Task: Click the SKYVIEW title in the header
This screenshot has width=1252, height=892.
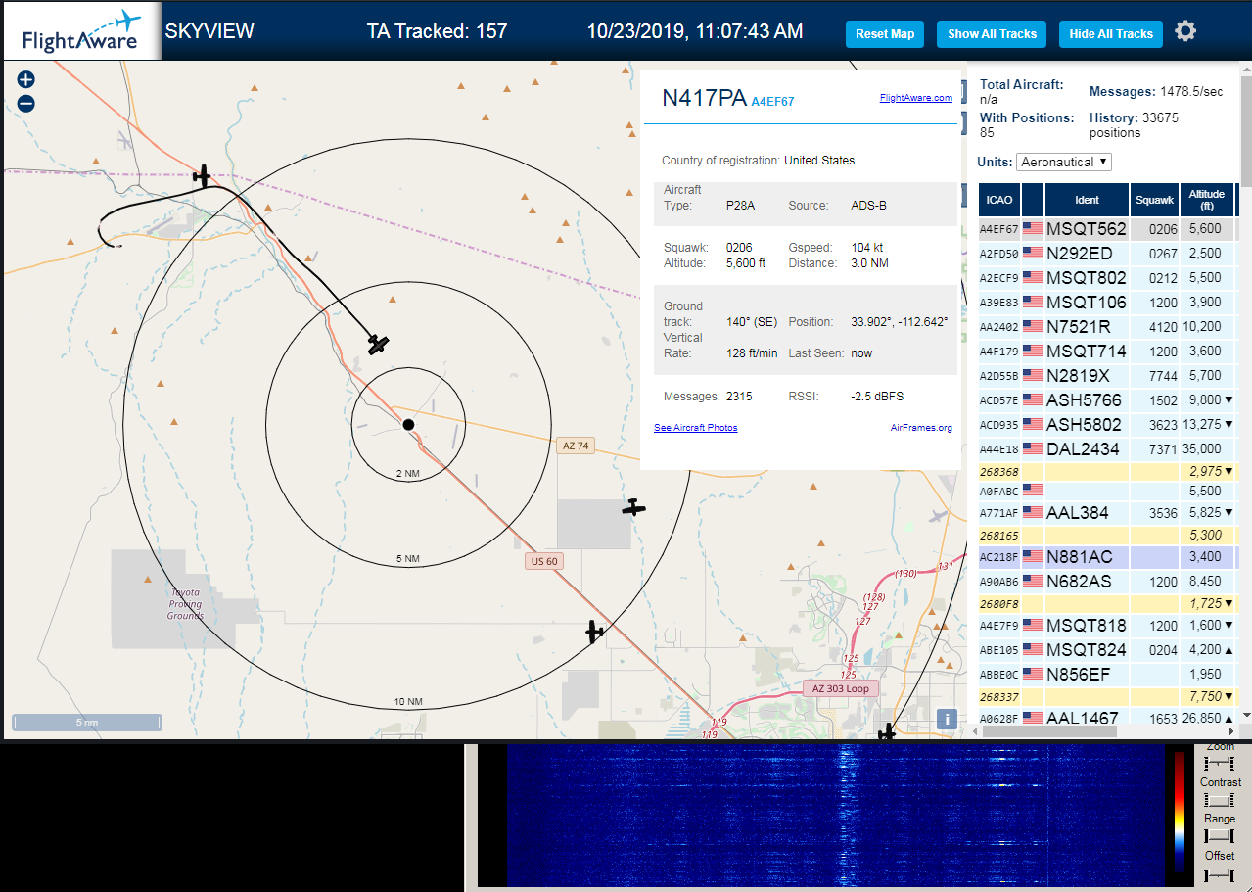Action: [x=209, y=31]
